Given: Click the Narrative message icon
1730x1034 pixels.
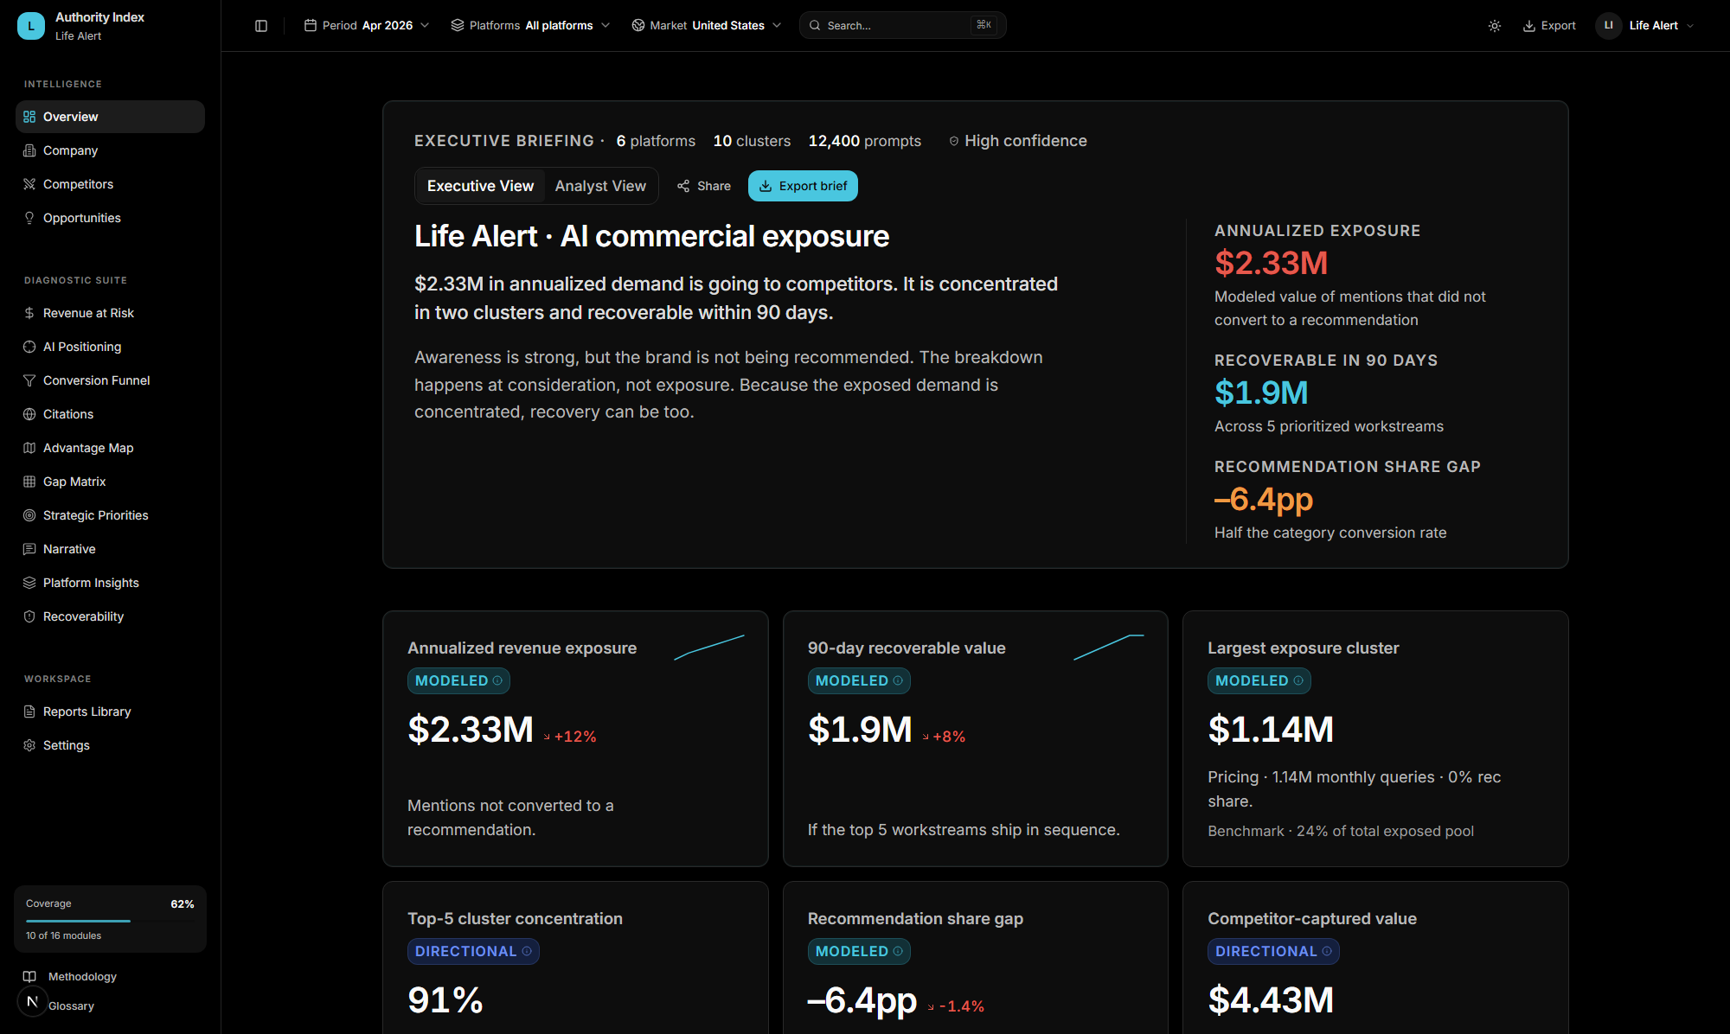Looking at the screenshot, I should click(x=29, y=549).
